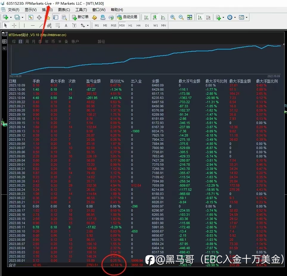The height and width of the screenshot is (276, 287).
Task: Expand the Profiles dropdown arrow
Action: coord(23,18)
